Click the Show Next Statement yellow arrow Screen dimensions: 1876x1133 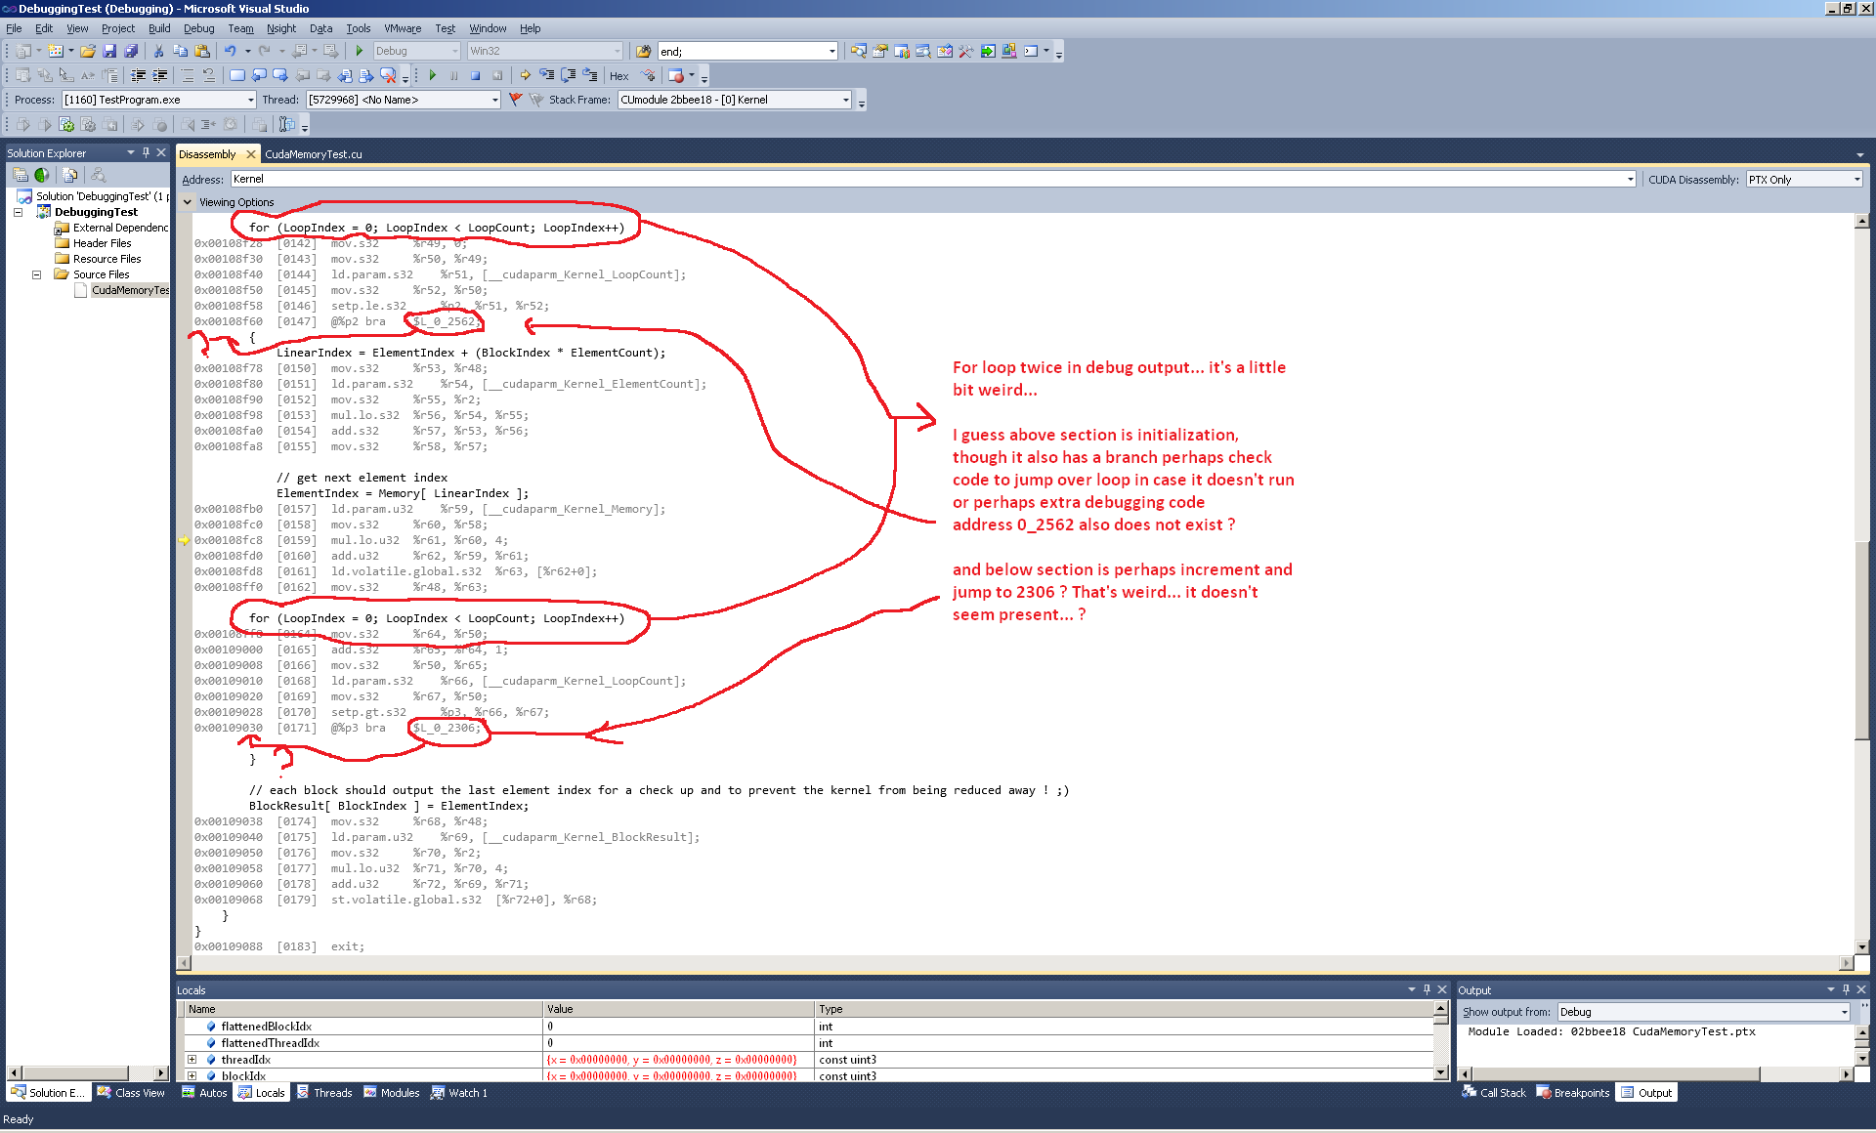(526, 75)
